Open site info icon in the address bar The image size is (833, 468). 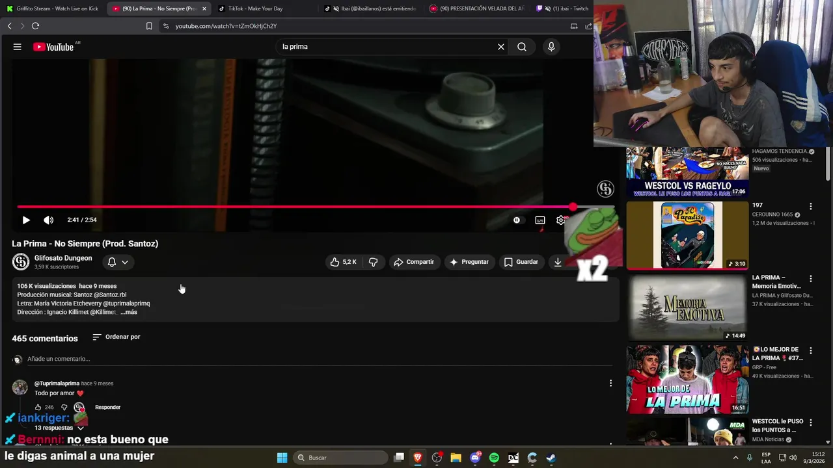(166, 26)
